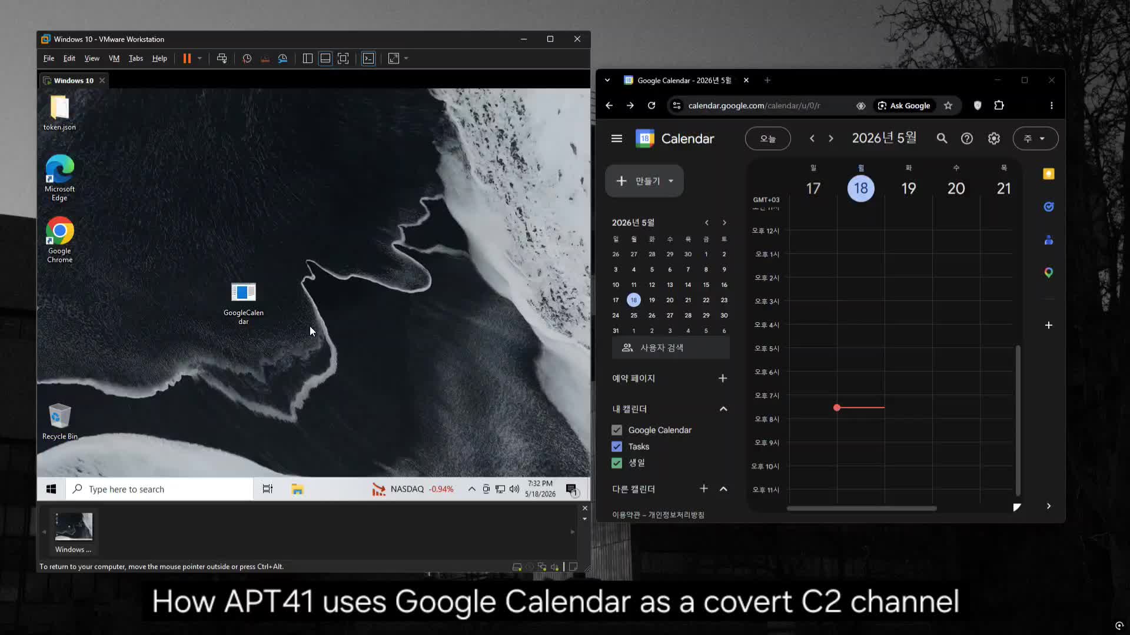Click the calendar grid vertical scrollbar

pyautogui.click(x=1018, y=420)
